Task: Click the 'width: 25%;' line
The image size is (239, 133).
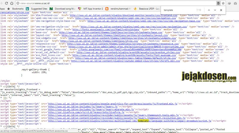Action: (x=39, y=72)
